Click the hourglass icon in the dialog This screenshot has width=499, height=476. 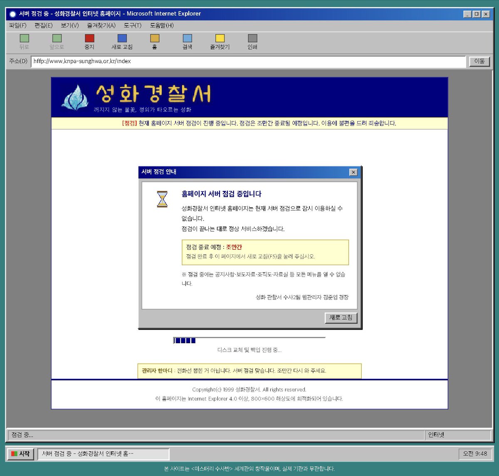[x=162, y=199]
